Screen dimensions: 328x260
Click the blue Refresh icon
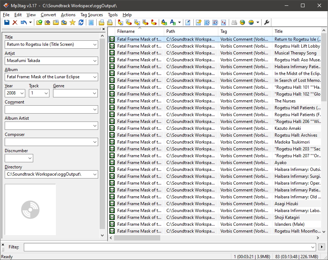point(81,22)
